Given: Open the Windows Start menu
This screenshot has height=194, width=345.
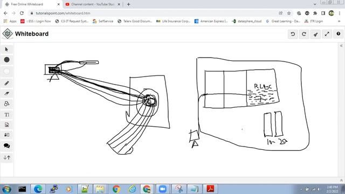Looking at the screenshot, I should (x=6, y=189).
